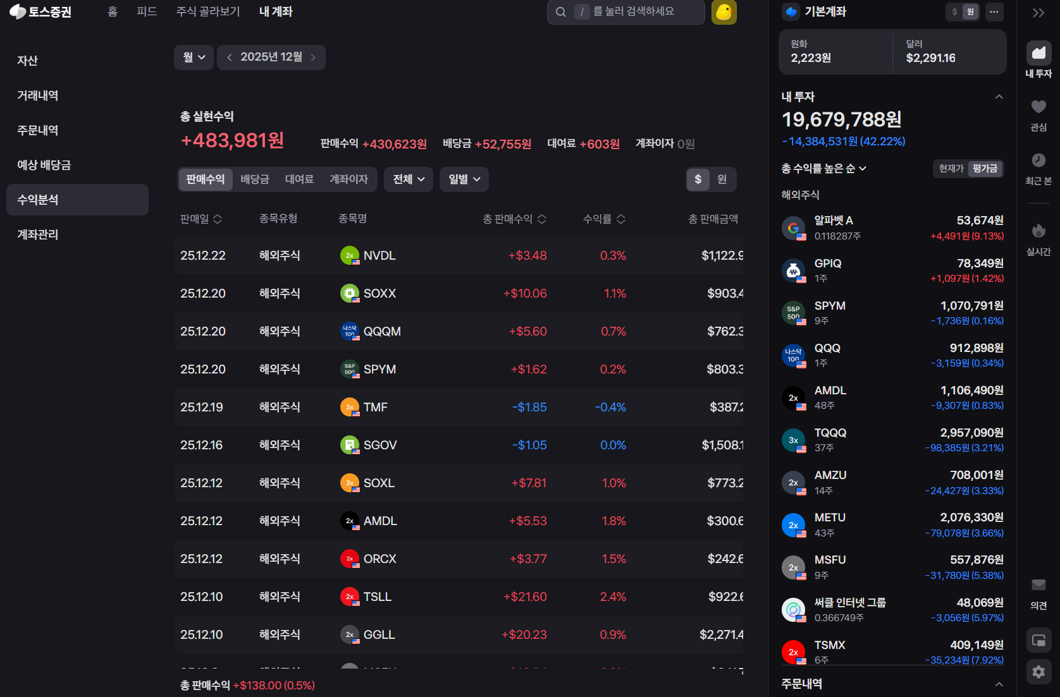
Task: Open 피드 in top navigation
Action: tap(147, 11)
